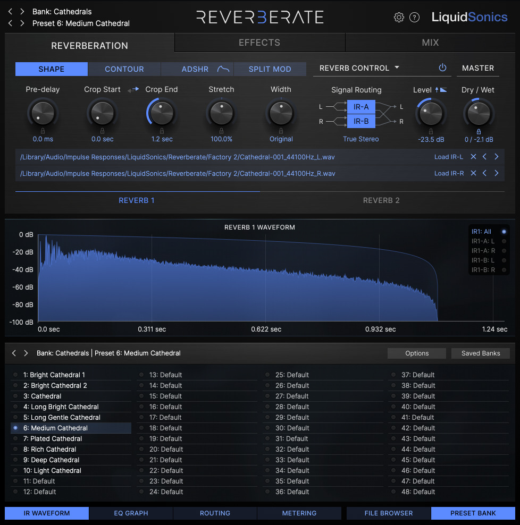This screenshot has height=525, width=520.
Task: Switch to the EFFECTS tab
Action: [x=259, y=43]
